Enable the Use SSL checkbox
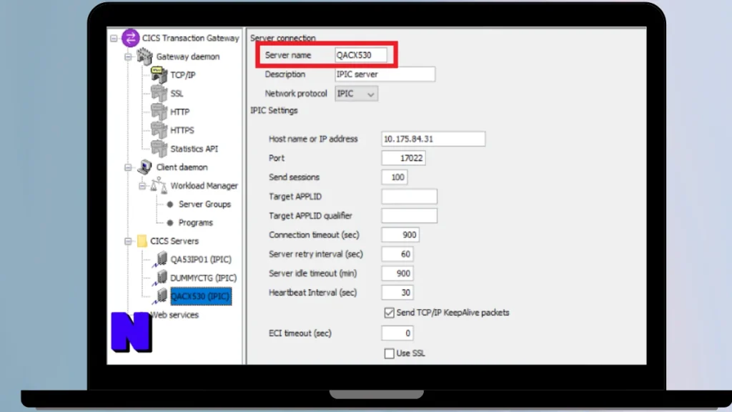732x412 pixels. [x=389, y=353]
